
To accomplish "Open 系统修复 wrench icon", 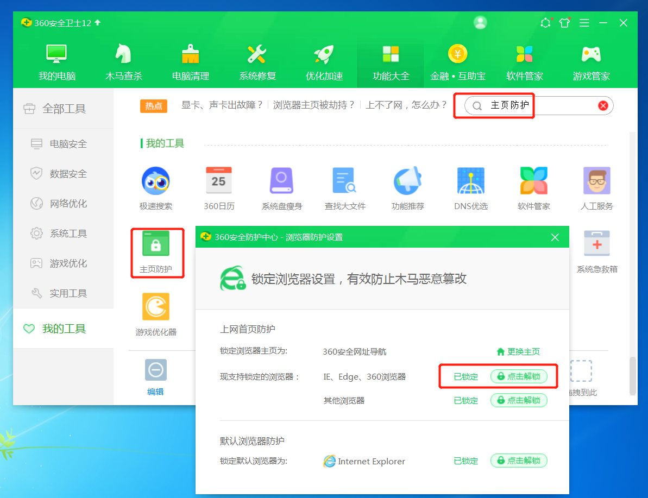I will point(257,63).
